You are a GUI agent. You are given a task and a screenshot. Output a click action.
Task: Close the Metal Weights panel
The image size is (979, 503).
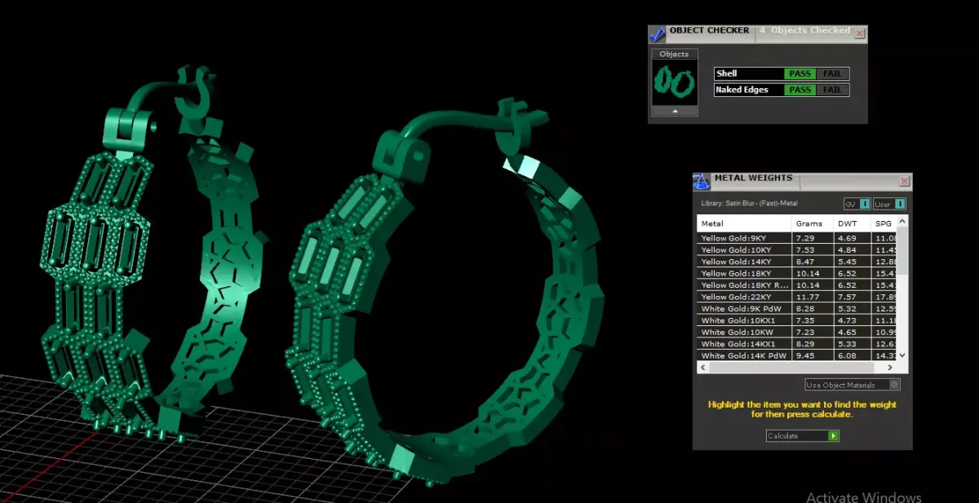pyautogui.click(x=904, y=181)
